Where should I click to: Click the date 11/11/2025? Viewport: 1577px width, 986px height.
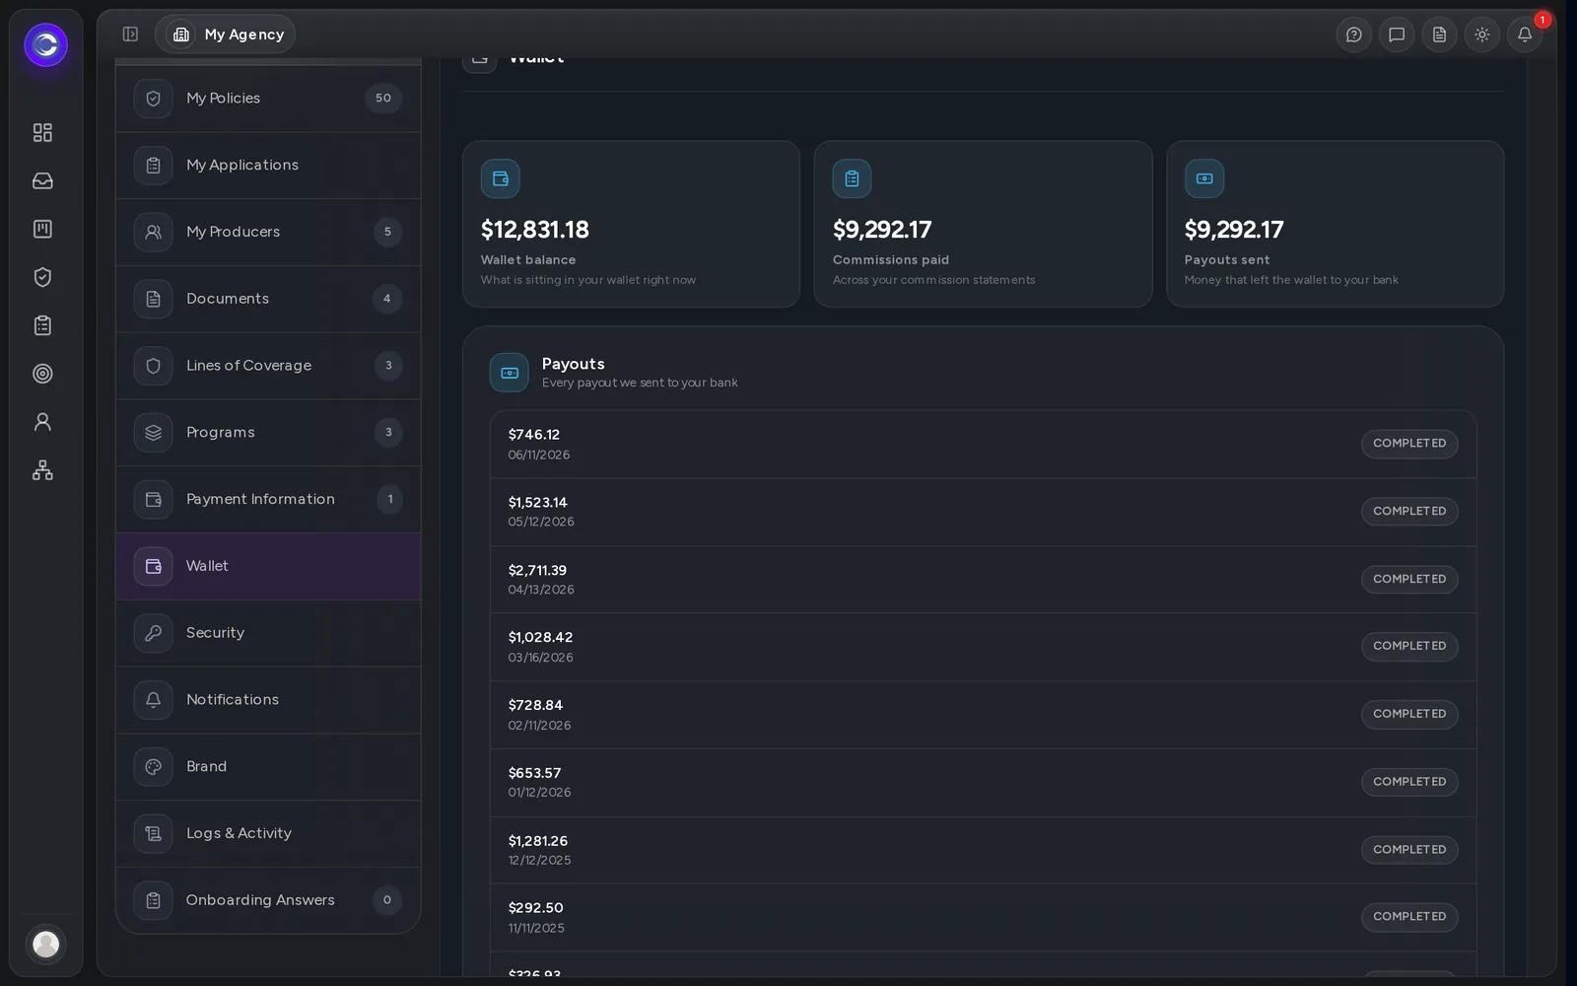point(536,928)
